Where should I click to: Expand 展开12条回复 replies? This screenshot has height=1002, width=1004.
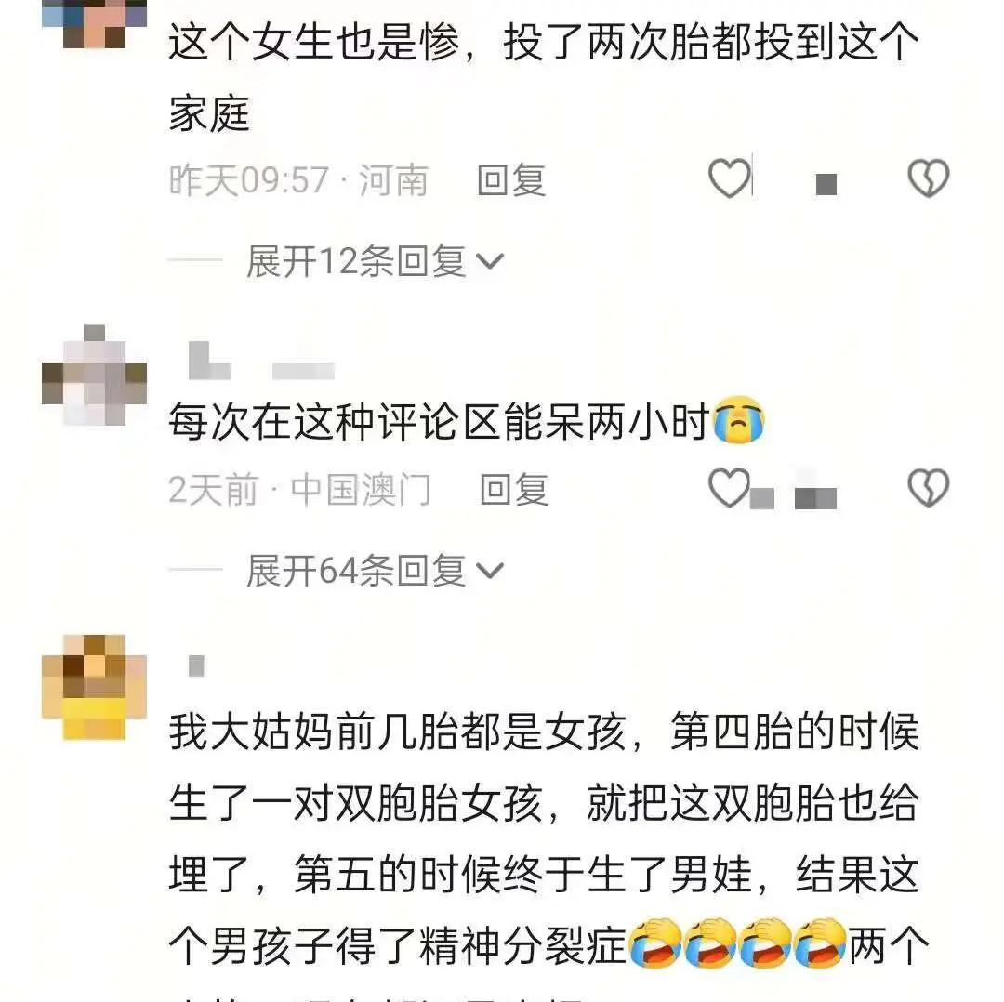pyautogui.click(x=376, y=261)
